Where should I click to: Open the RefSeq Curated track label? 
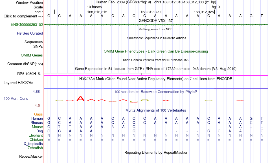pyautogui.click(x=30, y=33)
